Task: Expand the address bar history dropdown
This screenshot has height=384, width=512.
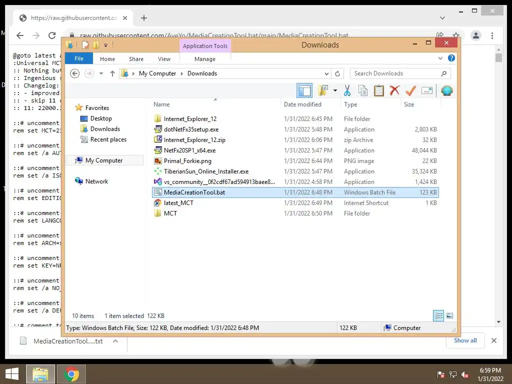Action: (x=326, y=73)
